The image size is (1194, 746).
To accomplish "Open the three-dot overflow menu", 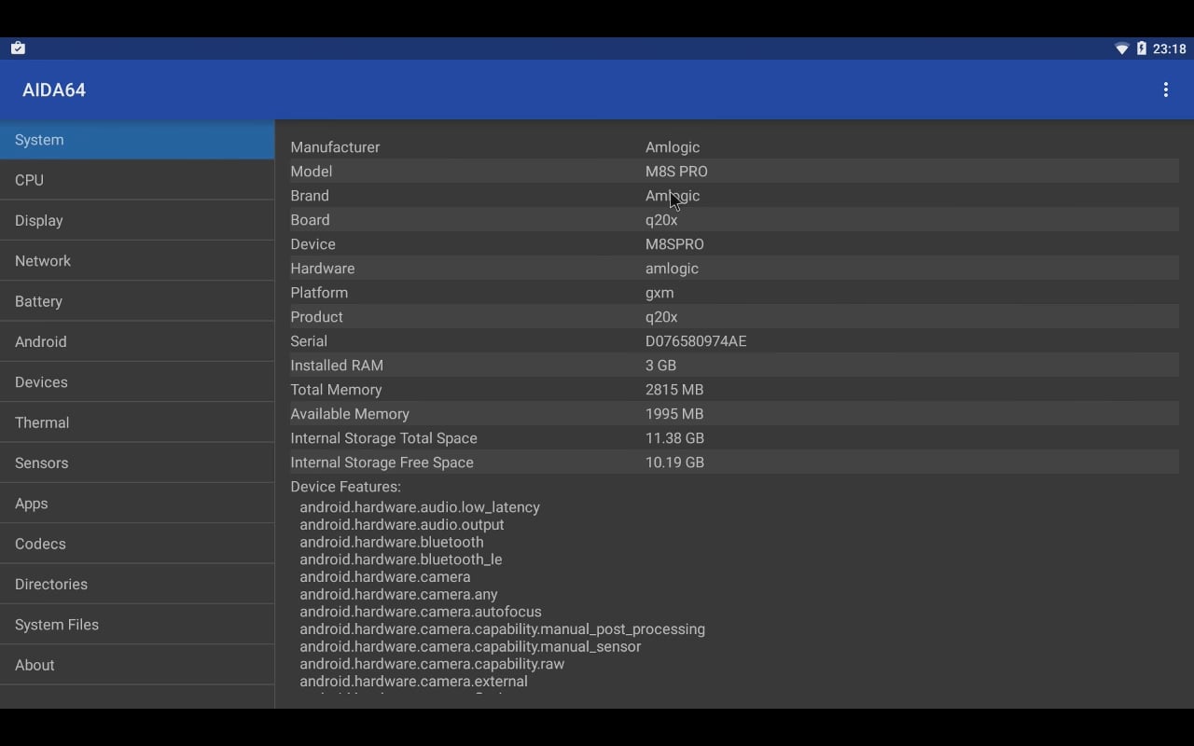I will 1165,90.
